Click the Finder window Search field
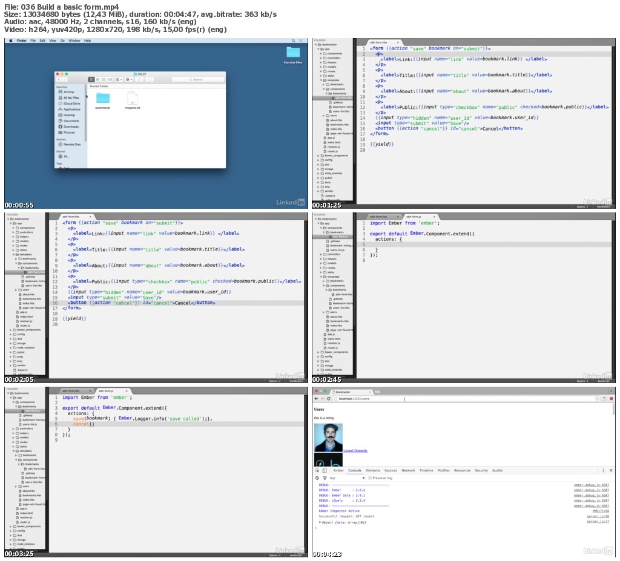This screenshot has width=620, height=561. pos(198,79)
